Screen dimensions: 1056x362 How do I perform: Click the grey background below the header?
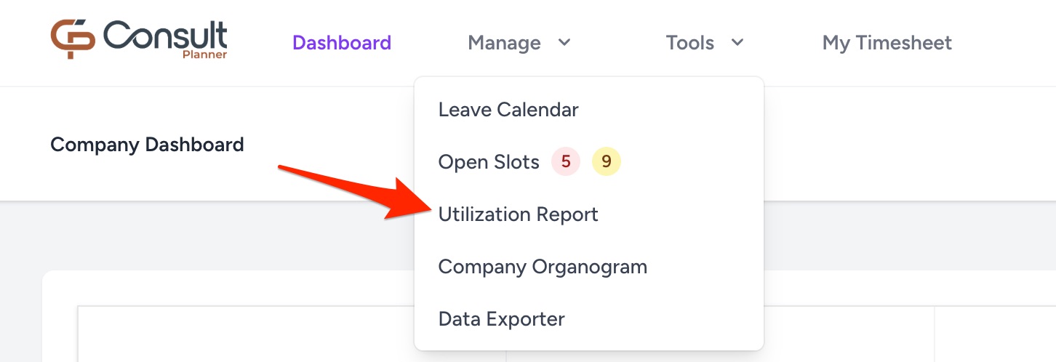point(218,236)
